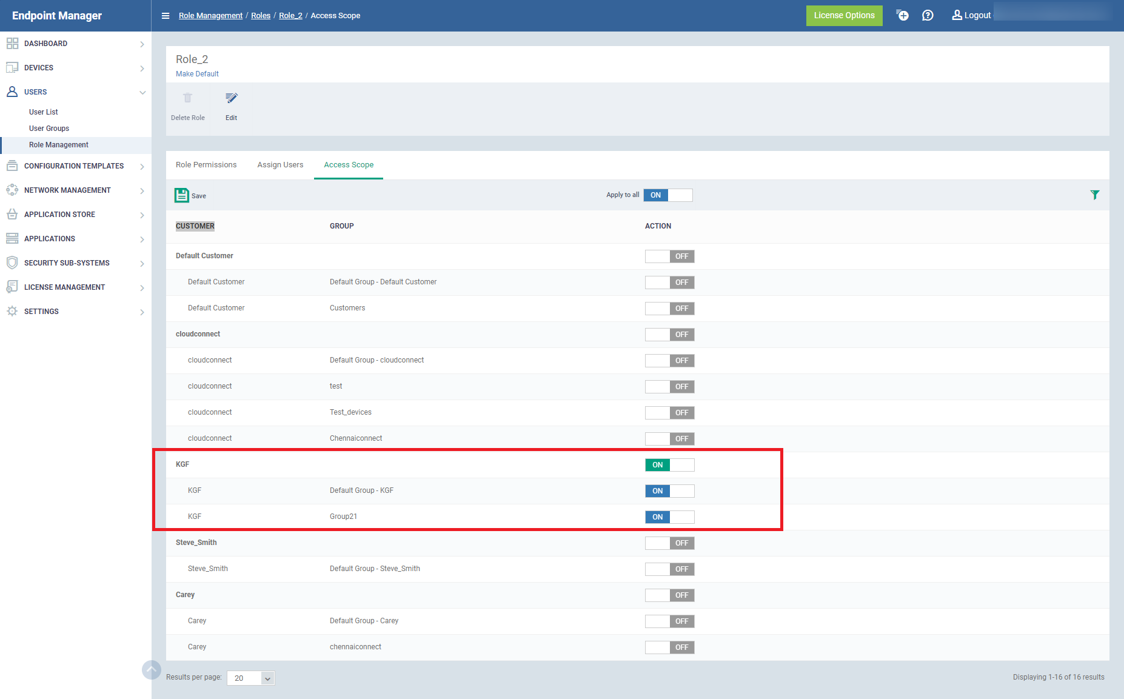Turn off the KGF customer switch
This screenshot has height=699, width=1124.
pos(670,465)
